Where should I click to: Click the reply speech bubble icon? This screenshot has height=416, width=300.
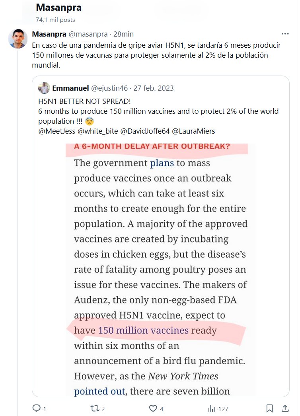pos(36,408)
